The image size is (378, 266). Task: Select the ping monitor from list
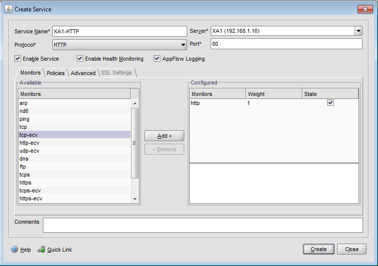[x=24, y=119]
